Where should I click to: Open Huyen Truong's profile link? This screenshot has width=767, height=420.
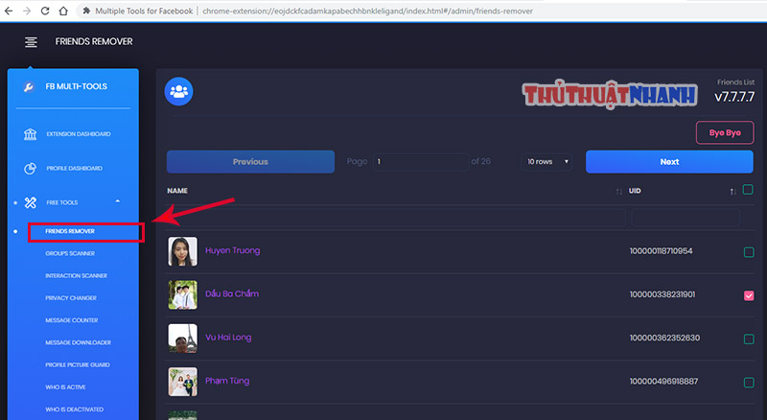tap(232, 250)
